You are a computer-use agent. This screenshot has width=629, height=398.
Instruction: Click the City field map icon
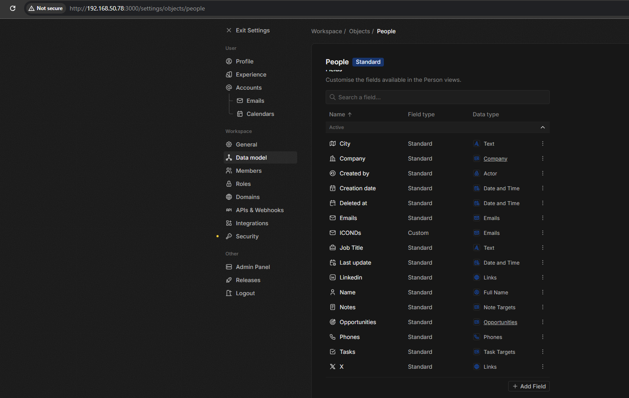[333, 143]
